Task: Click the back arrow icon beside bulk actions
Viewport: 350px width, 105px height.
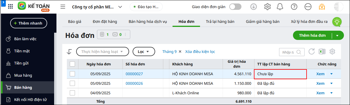Action: (69, 52)
